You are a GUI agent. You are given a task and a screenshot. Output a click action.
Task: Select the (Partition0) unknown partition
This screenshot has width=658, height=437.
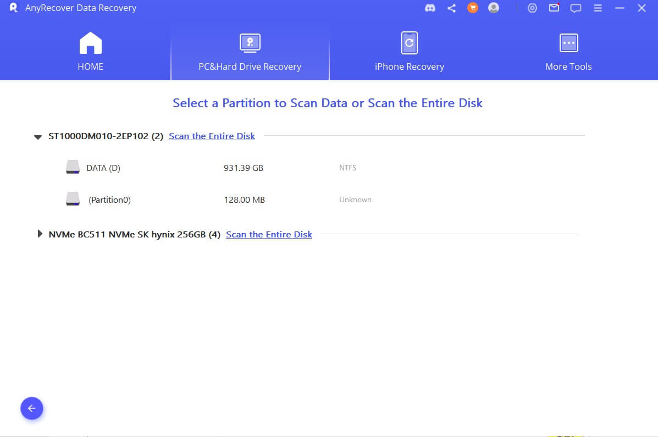(109, 200)
